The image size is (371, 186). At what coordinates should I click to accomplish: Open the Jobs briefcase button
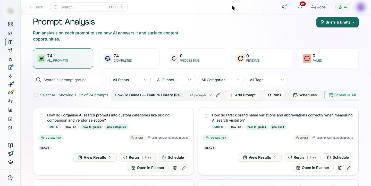(318, 7)
